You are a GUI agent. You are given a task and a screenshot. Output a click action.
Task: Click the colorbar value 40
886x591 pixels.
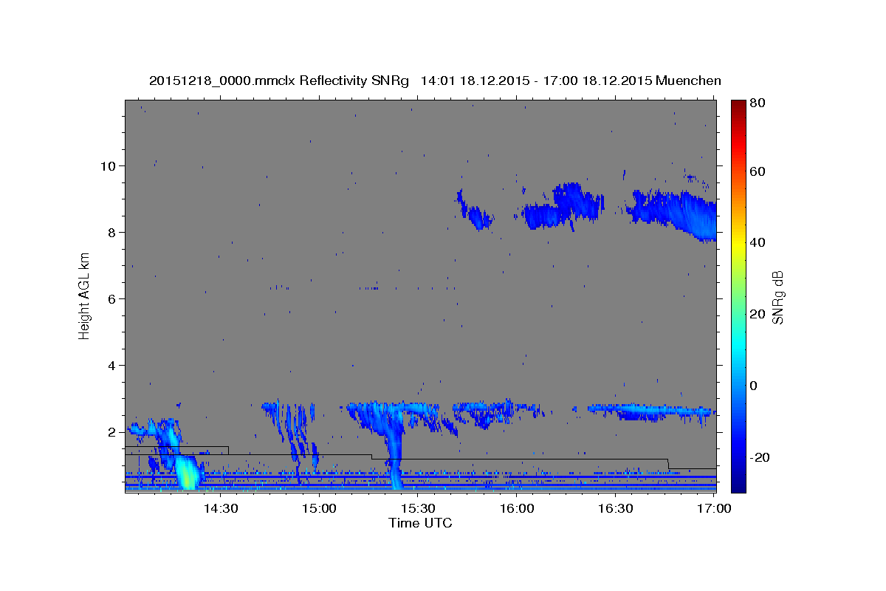pos(757,242)
